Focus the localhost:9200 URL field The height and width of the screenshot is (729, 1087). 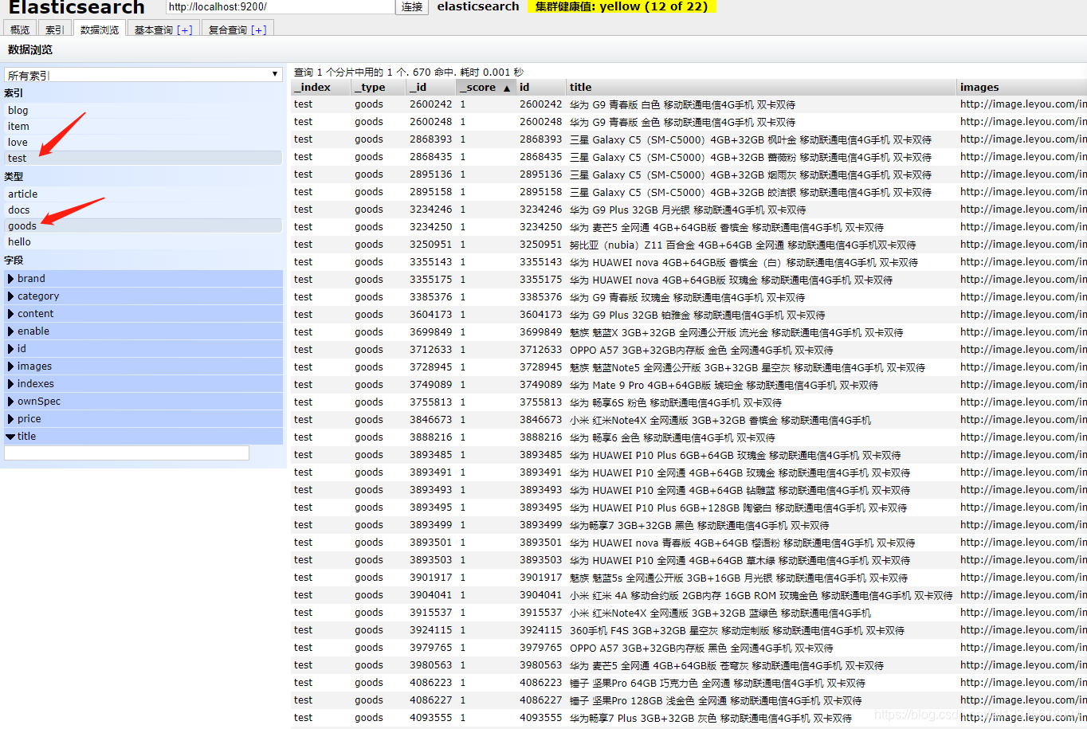[x=281, y=7]
